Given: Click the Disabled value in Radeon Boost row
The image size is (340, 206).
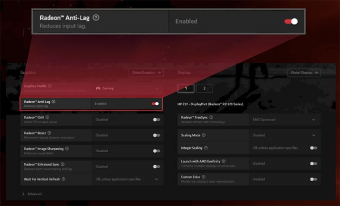Looking at the screenshot, I should tap(101, 135).
